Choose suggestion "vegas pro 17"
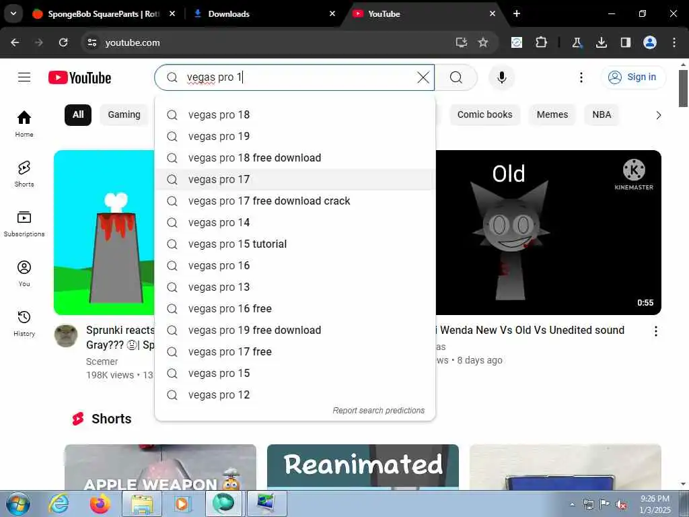 pos(295,179)
